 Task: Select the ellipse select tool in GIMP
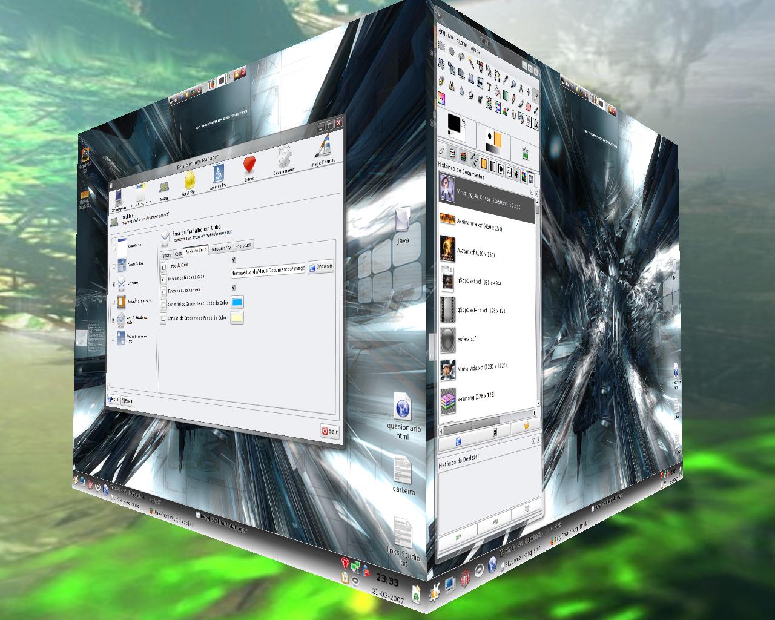[x=451, y=51]
